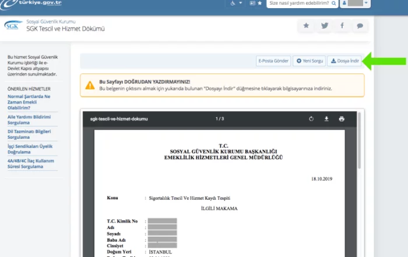This screenshot has height=257, width=408.
Task: Share the service on Twitter
Action: (325, 26)
